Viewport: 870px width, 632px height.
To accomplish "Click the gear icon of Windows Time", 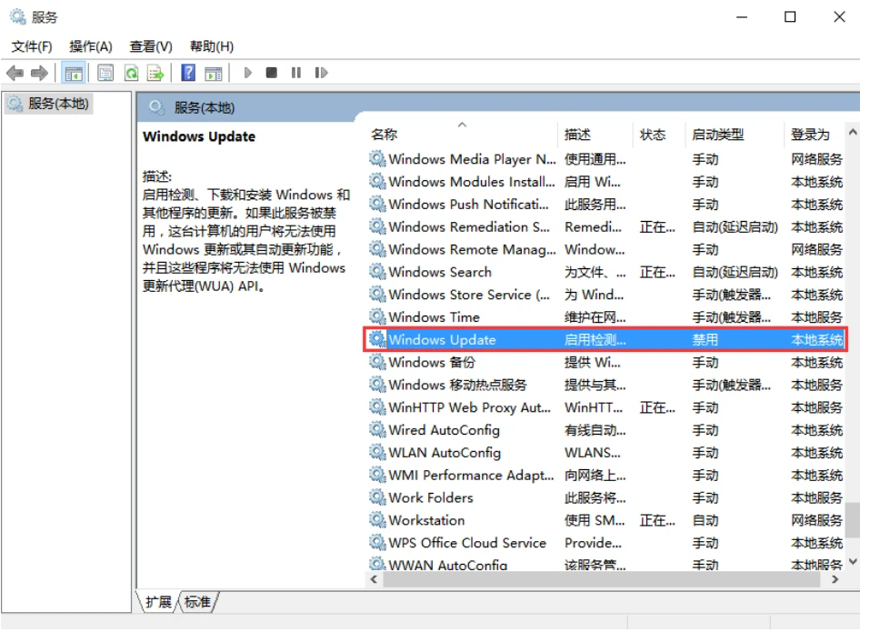I will [x=377, y=316].
